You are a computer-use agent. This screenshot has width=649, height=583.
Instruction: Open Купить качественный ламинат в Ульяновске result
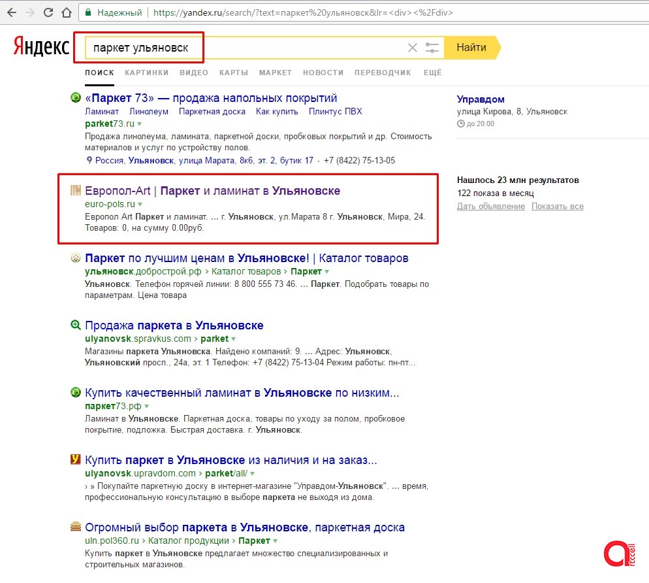242,393
